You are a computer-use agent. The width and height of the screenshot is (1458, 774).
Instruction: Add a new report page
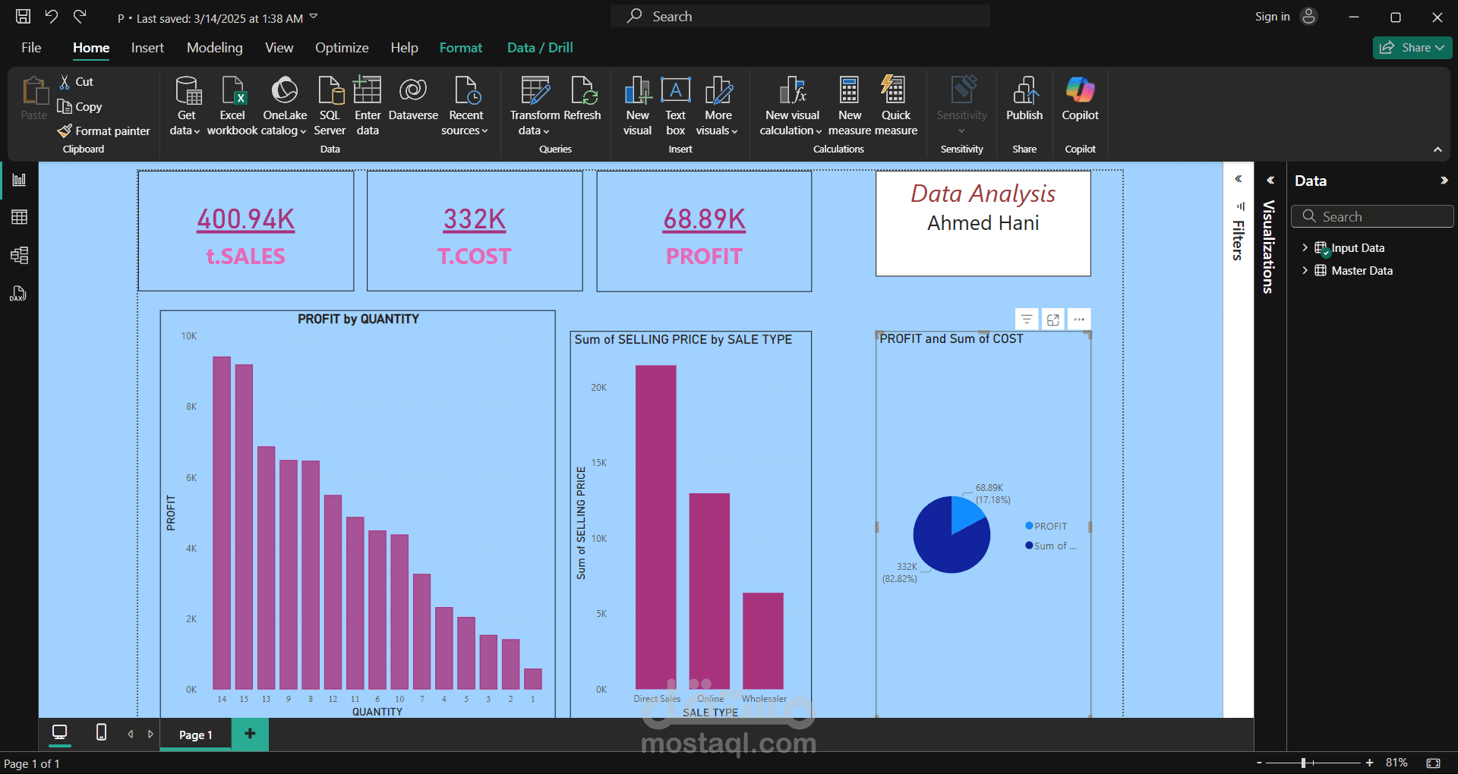point(250,733)
